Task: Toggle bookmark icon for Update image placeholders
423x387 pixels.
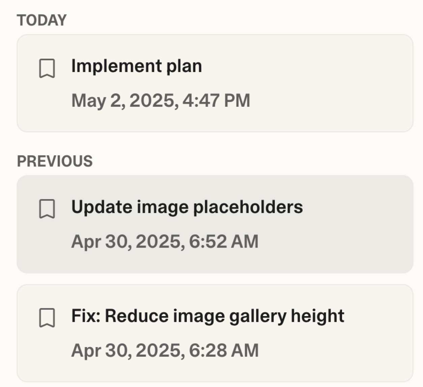Action: point(47,209)
